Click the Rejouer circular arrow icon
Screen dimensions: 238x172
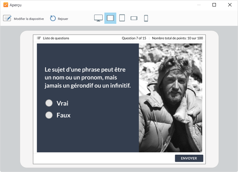(x=53, y=18)
